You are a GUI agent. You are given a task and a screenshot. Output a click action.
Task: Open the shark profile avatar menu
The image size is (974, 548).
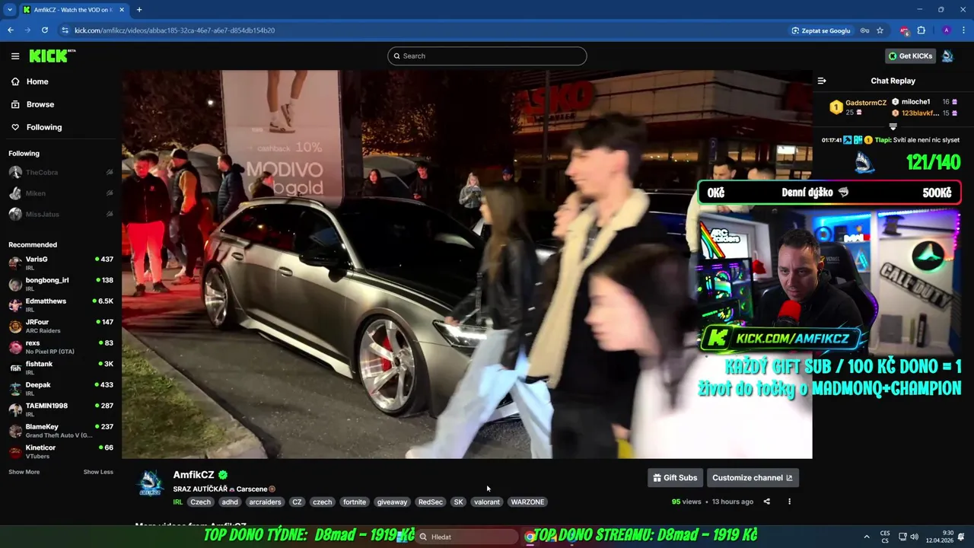(x=947, y=56)
